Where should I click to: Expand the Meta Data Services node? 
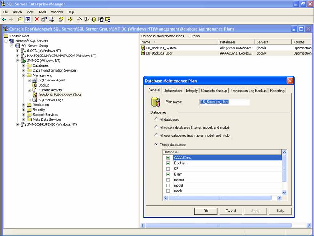pyautogui.click(x=23, y=120)
